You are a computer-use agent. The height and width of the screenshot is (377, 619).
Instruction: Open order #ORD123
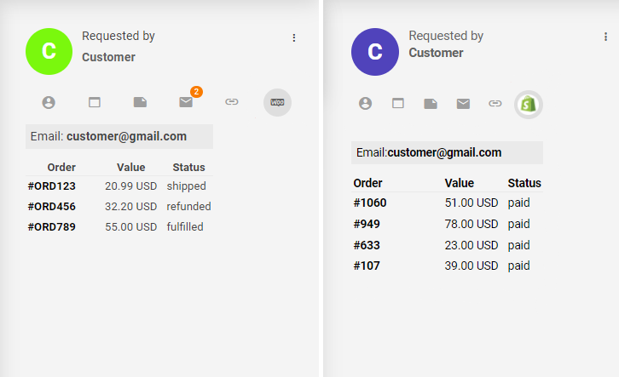51,186
